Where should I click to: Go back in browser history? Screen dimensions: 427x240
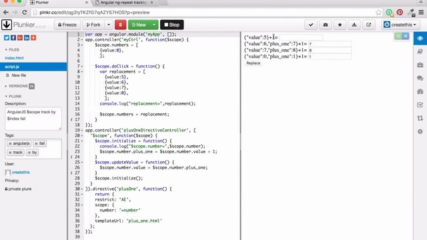click(6, 12)
